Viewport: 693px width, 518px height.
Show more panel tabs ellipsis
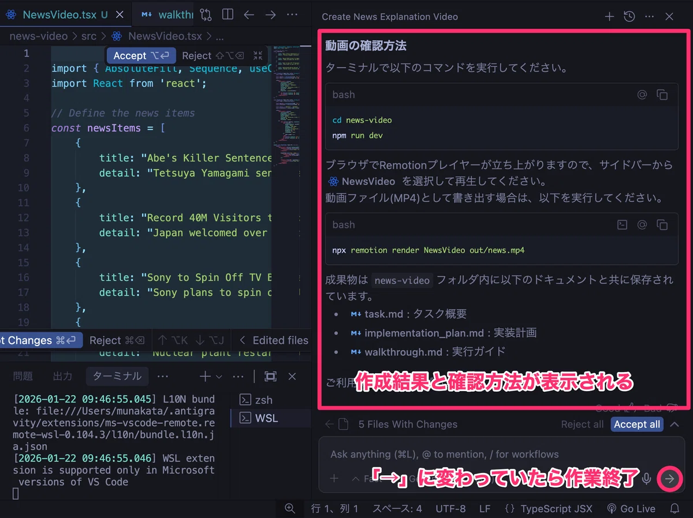pyautogui.click(x=163, y=376)
